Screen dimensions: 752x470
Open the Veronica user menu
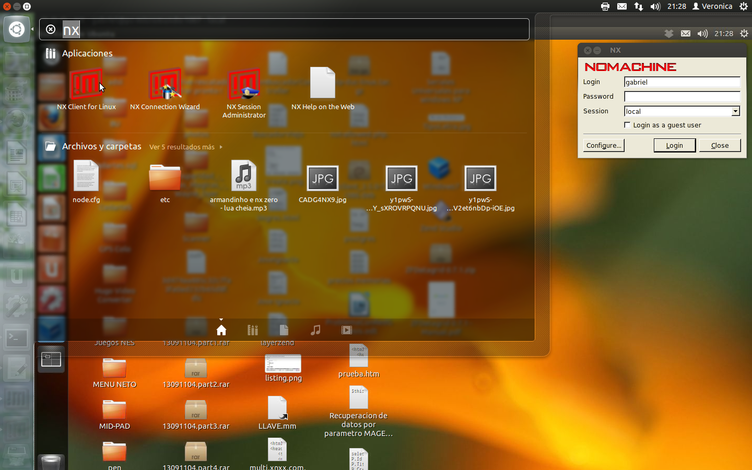point(712,6)
